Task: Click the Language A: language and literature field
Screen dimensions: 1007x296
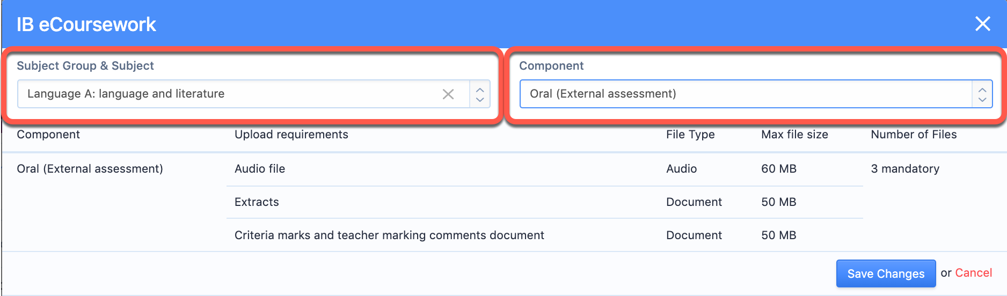Action: pos(253,94)
